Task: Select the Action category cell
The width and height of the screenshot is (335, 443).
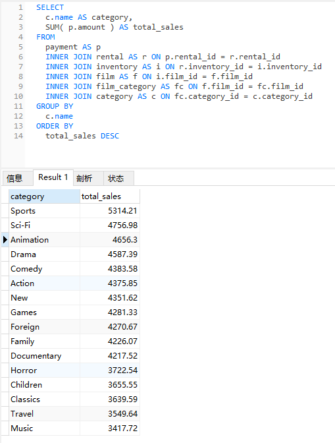Action: click(44, 283)
